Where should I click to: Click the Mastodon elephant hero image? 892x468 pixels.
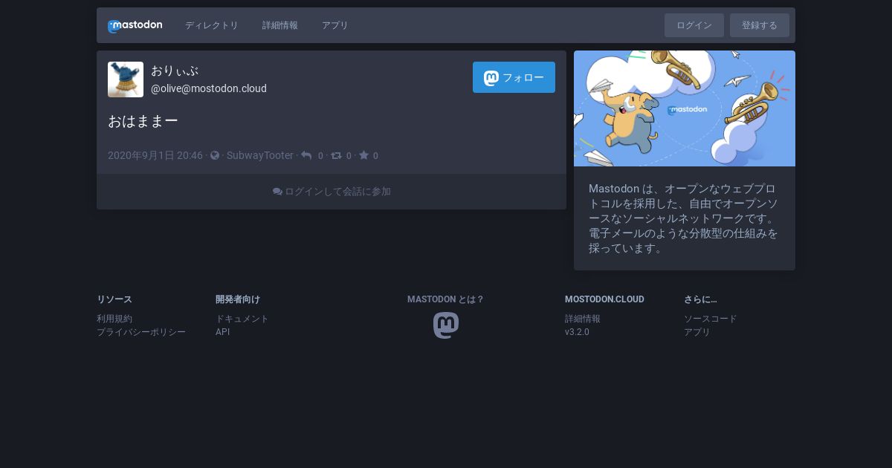point(685,108)
